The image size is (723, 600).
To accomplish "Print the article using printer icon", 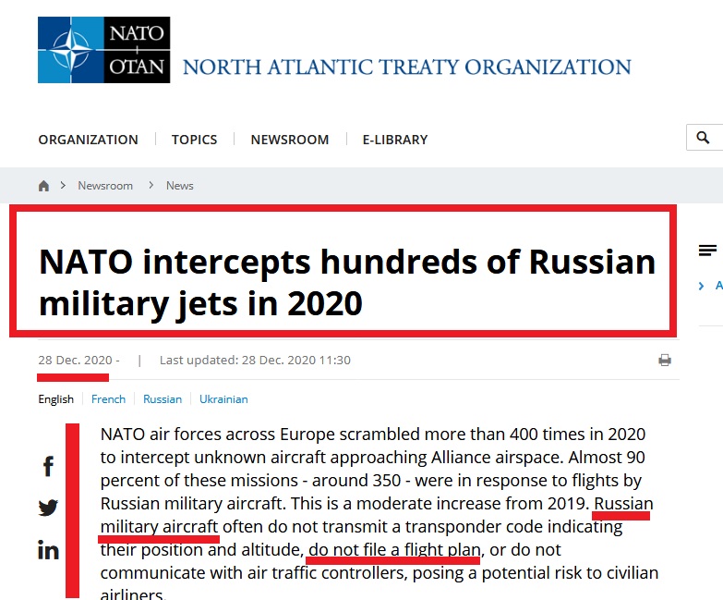I will pyautogui.click(x=664, y=361).
